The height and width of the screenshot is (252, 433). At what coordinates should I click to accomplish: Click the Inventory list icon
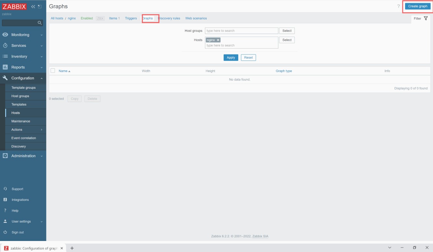5,56
